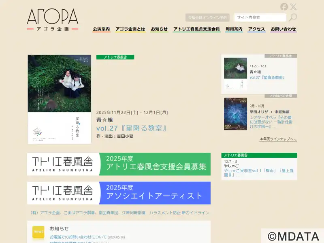Open the vol.27『星降る教室』 title link
The width and height of the screenshot is (324, 243).
(132, 128)
